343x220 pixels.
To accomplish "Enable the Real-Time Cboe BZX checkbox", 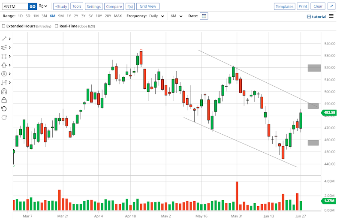I will coord(56,26).
